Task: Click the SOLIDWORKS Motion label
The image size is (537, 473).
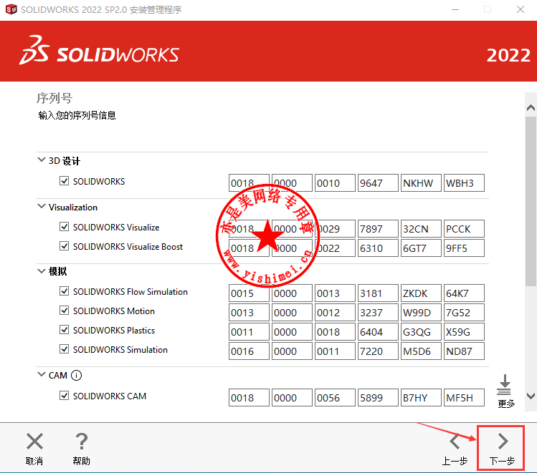Action: [114, 311]
